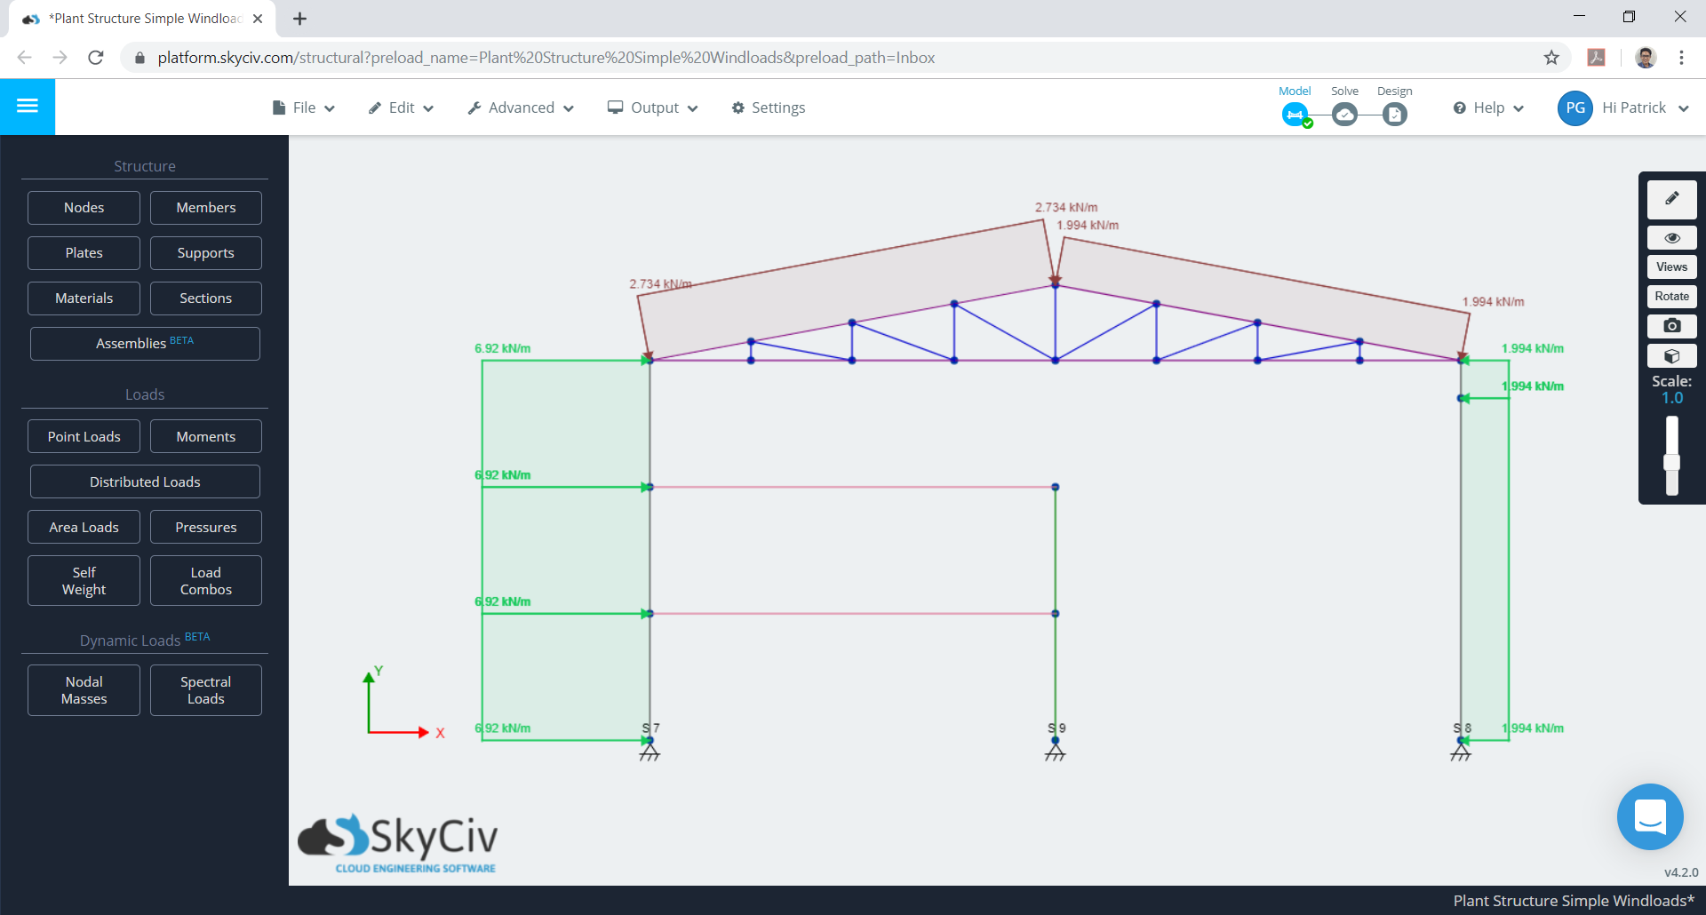Click the v4.2.0 version text

point(1681,872)
